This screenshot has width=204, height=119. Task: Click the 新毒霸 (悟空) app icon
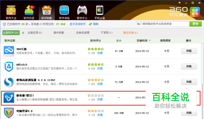(x=9, y=97)
